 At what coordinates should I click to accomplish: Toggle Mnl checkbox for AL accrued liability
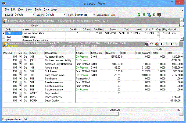pyautogui.click(x=20, y=57)
